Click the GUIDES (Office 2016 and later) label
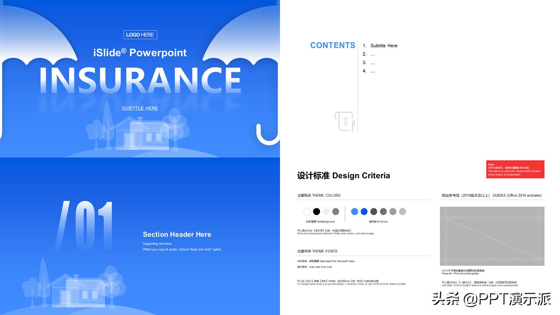This screenshot has height=315, width=560. tap(491, 196)
